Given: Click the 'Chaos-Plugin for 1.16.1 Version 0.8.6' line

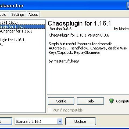Looking at the screenshot, I should click(x=79, y=35).
